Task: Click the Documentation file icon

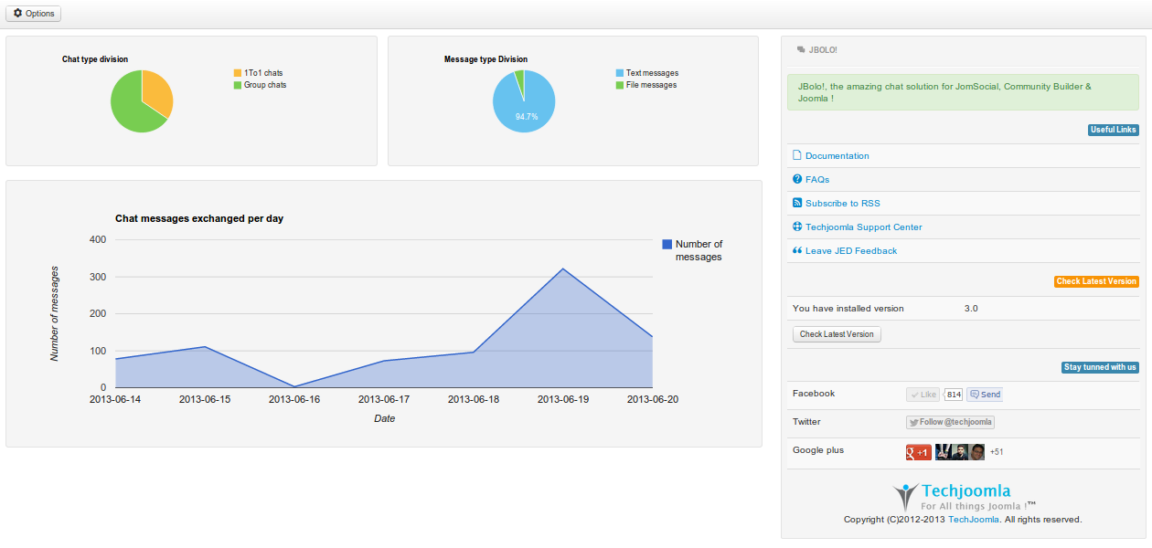Action: pyautogui.click(x=797, y=155)
